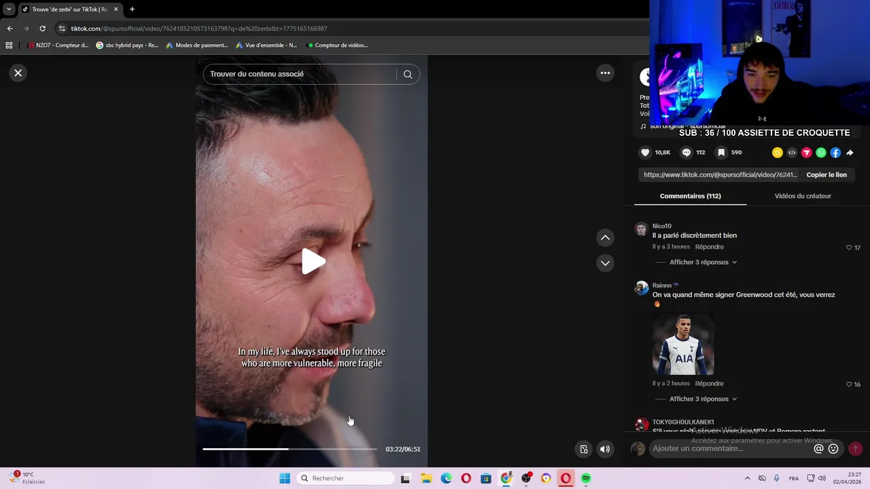Go to previous video with up chevron
This screenshot has width=870, height=489.
coord(605,238)
